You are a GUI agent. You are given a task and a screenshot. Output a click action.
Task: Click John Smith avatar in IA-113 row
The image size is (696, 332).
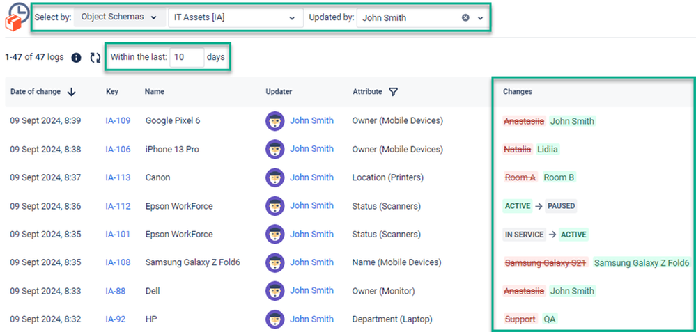(x=274, y=177)
